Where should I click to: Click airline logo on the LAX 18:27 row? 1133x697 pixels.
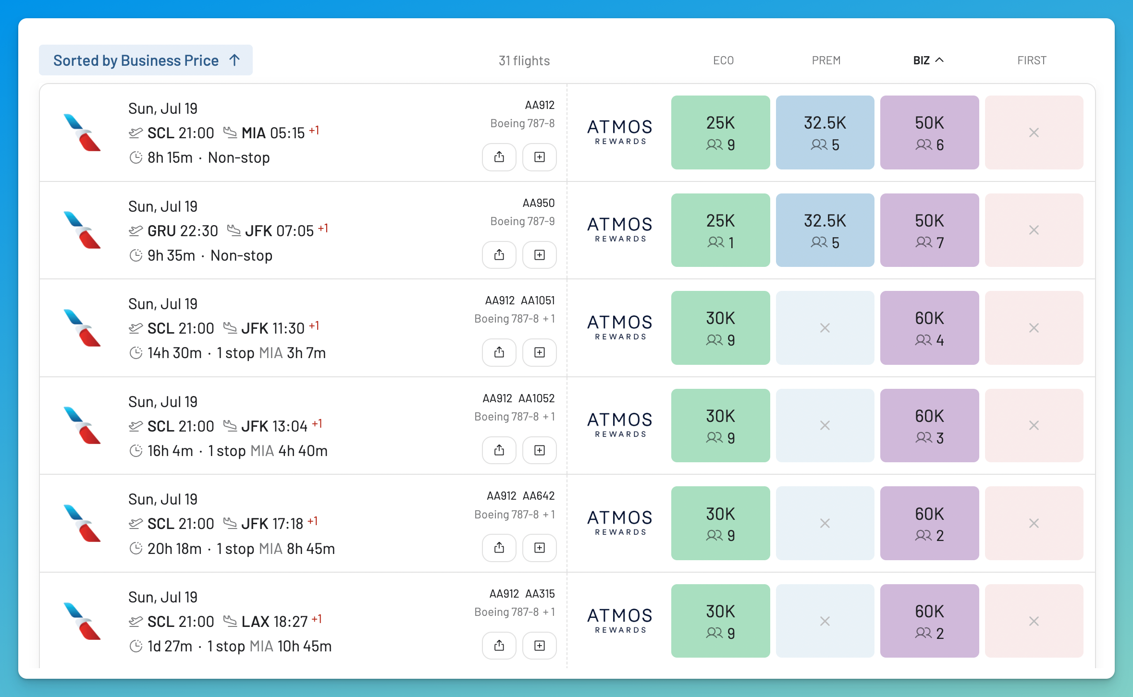(82, 621)
